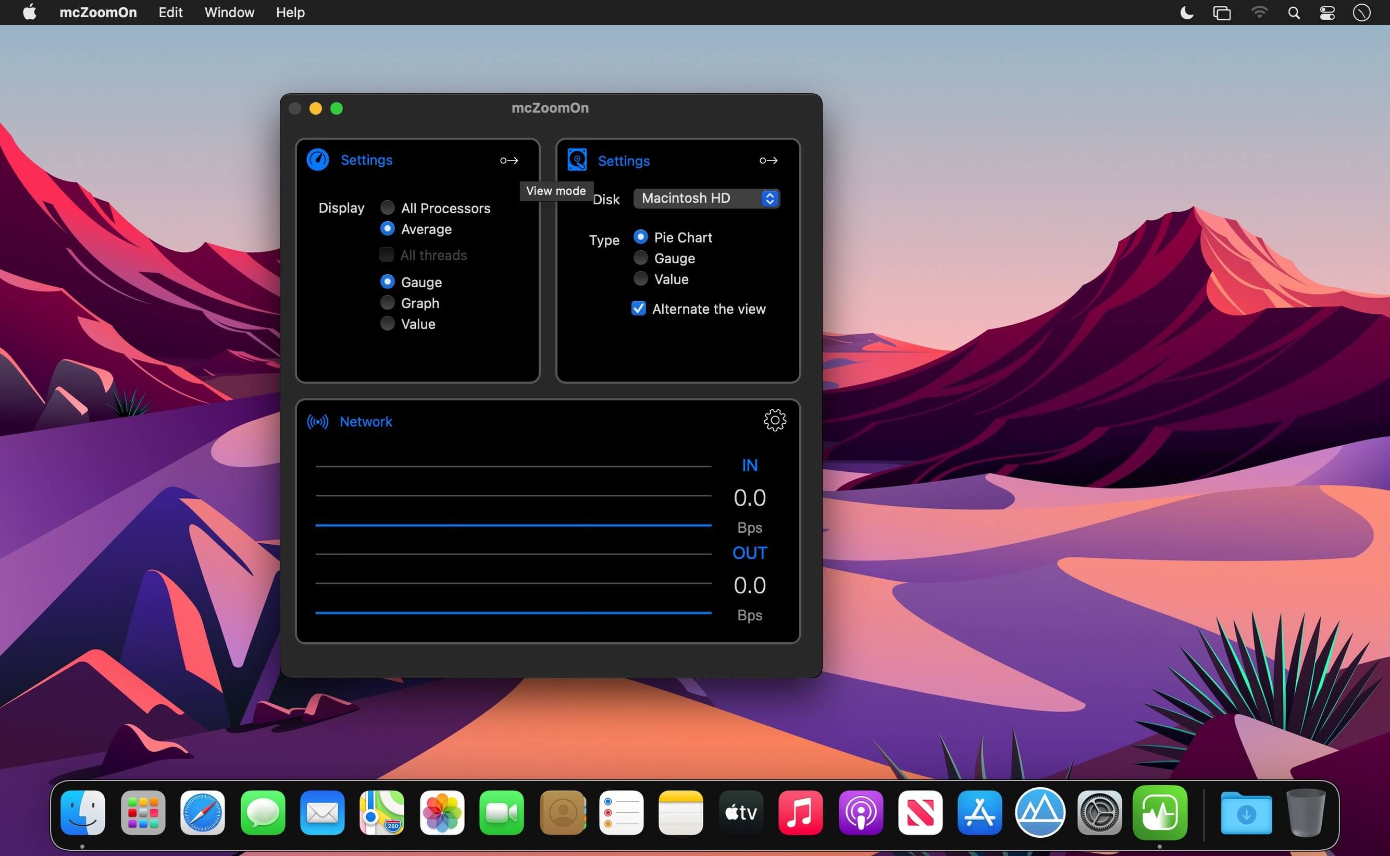Image resolution: width=1390 pixels, height=856 pixels.
Task: Toggle view mode arrow in disk panel
Action: point(768,161)
